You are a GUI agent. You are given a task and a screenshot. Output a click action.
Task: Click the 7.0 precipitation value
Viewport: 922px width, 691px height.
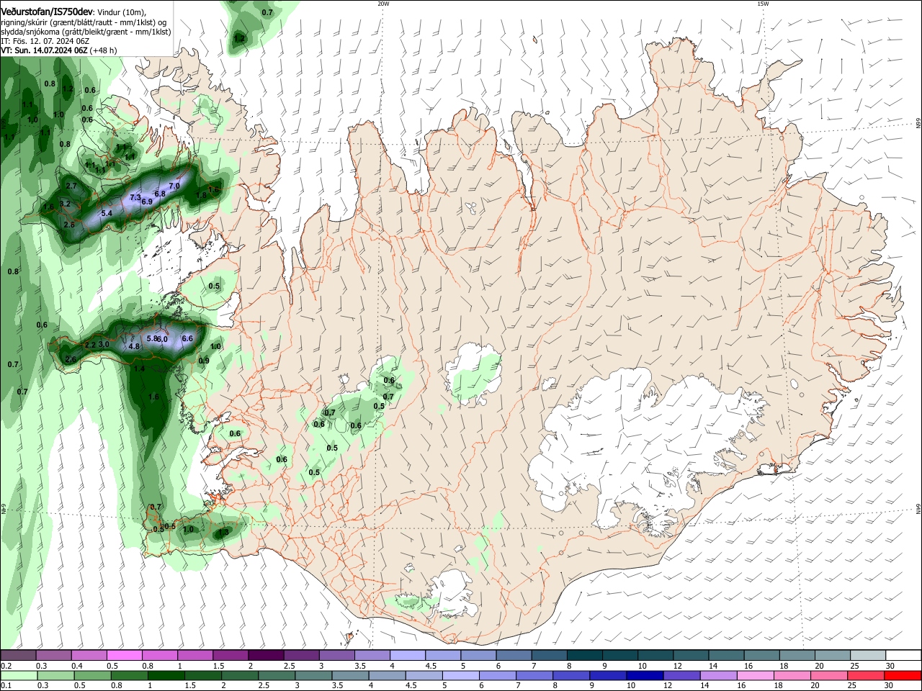[174, 186]
